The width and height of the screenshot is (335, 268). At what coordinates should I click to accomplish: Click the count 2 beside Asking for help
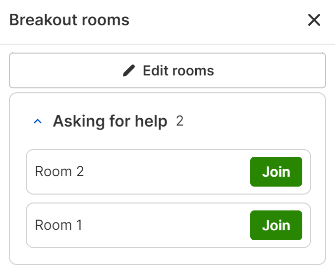[180, 121]
